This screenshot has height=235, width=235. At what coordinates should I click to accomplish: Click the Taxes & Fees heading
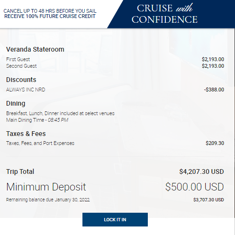coord(26,134)
